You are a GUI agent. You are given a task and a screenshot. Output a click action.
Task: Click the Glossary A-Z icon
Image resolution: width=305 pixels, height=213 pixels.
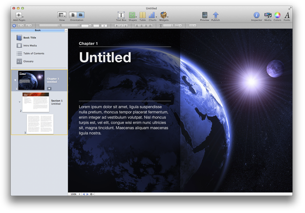[x=19, y=61]
